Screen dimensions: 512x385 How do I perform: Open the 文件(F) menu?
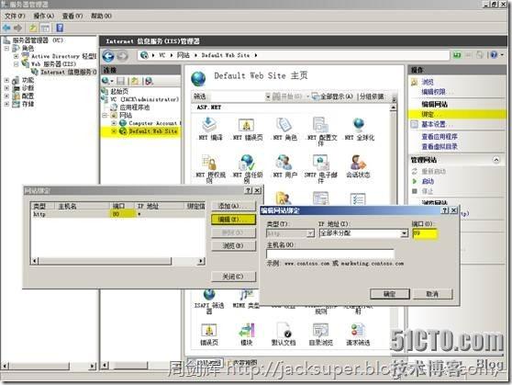[15, 16]
